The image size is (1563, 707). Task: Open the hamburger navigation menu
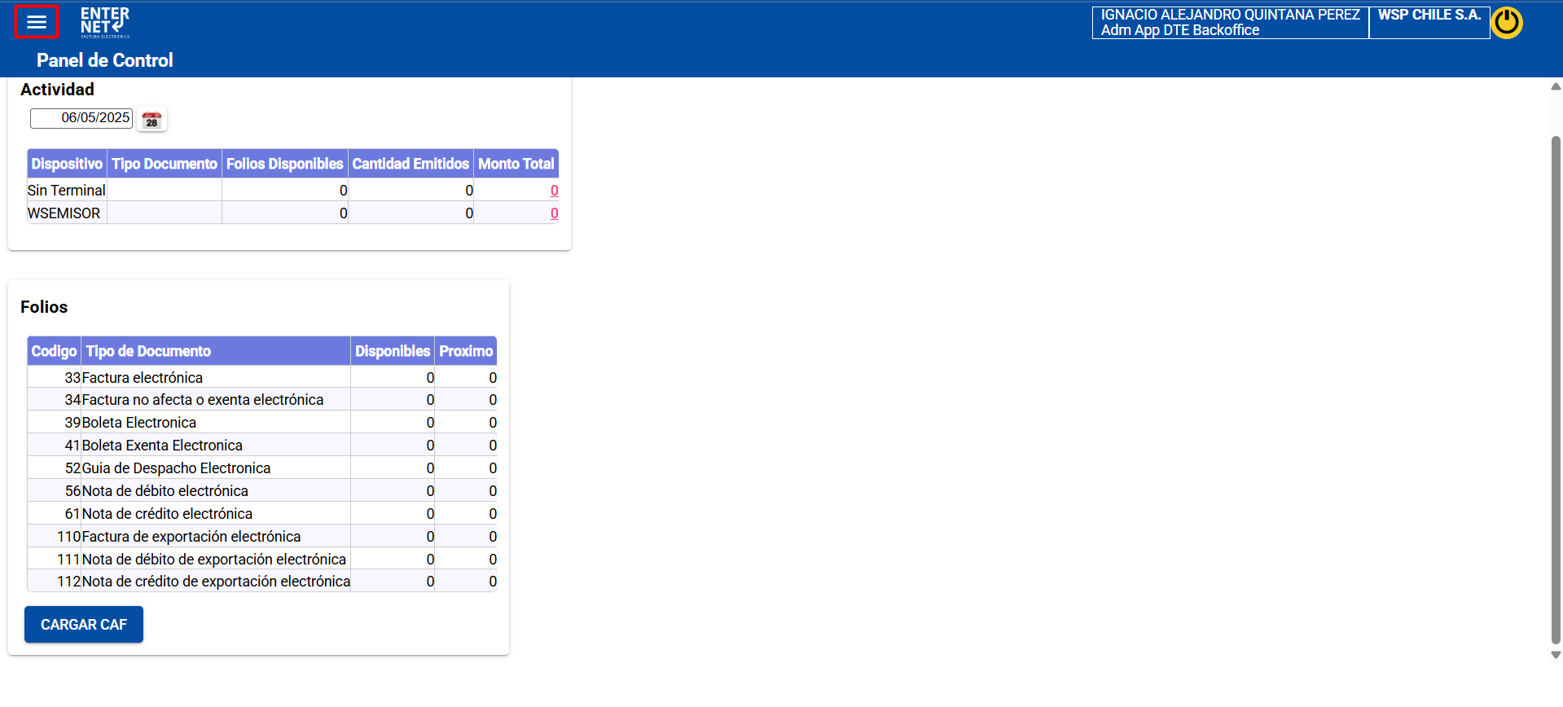37,22
